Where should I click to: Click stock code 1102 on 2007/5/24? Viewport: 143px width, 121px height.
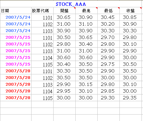click(42, 24)
